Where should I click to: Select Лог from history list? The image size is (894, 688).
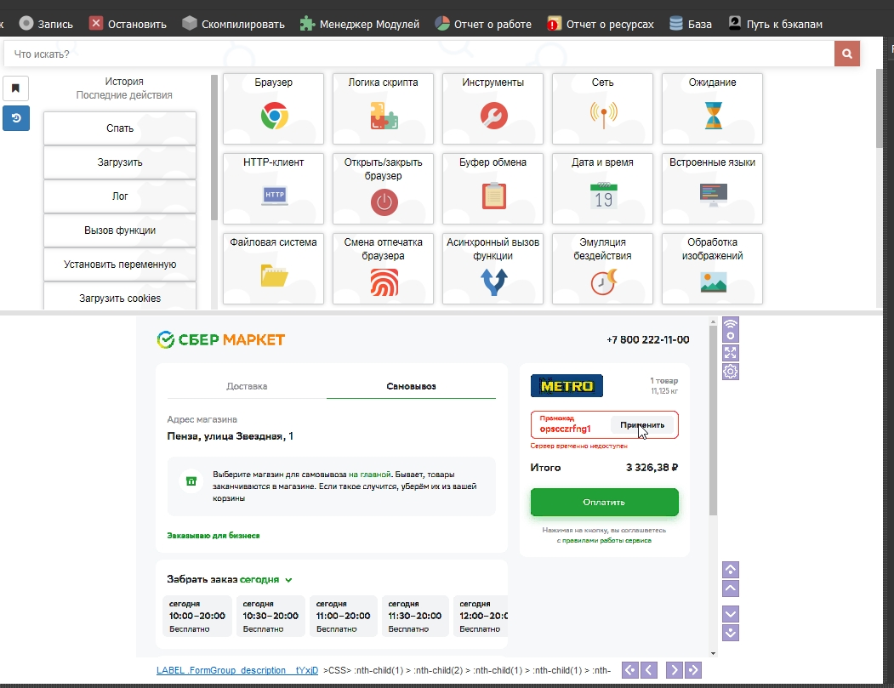pos(120,196)
